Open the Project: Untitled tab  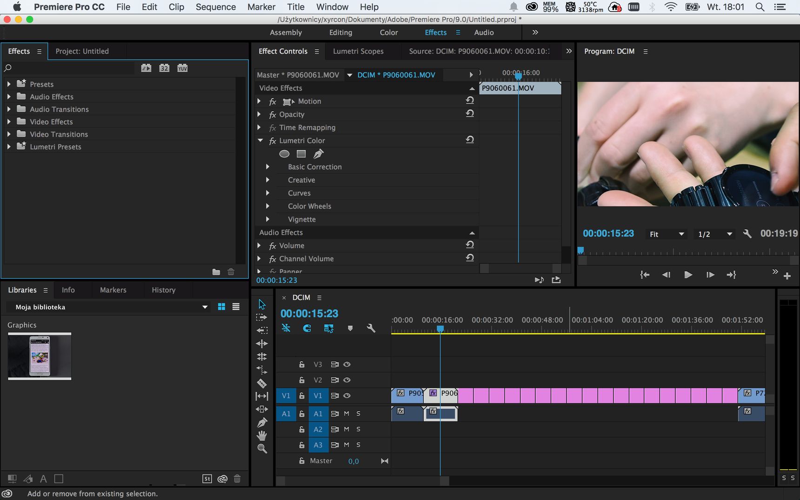(82, 51)
